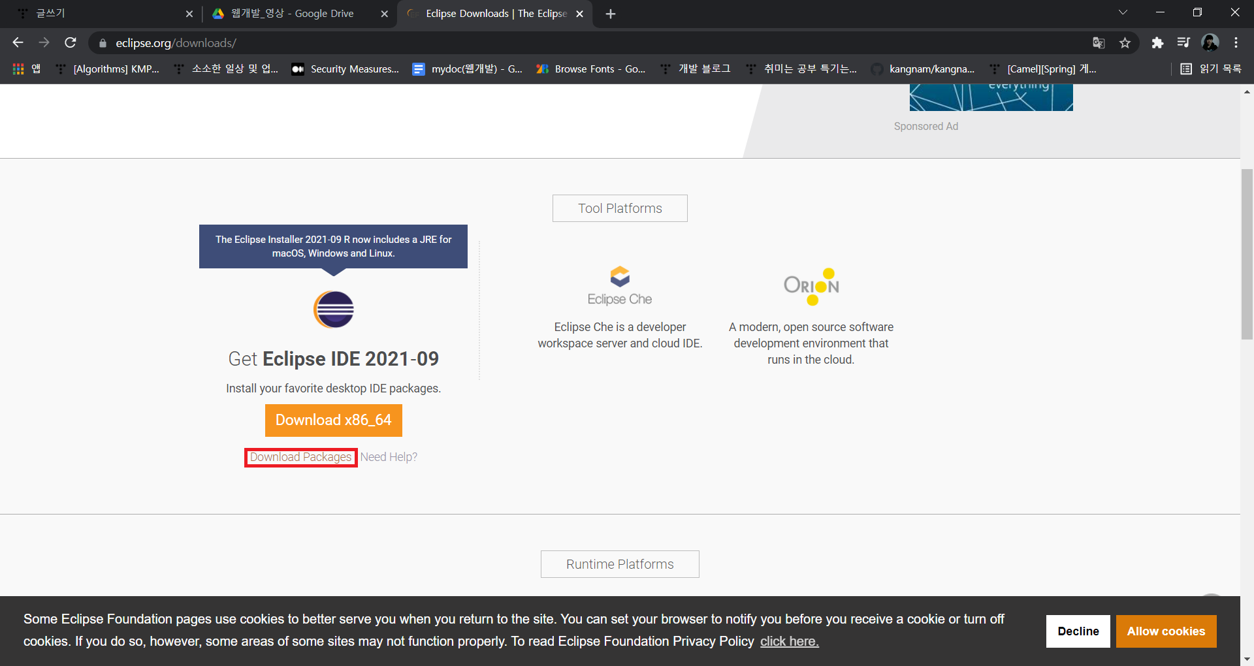
Task: Switch to the 웹개발_영상 Google Drive tab
Action: click(x=299, y=14)
